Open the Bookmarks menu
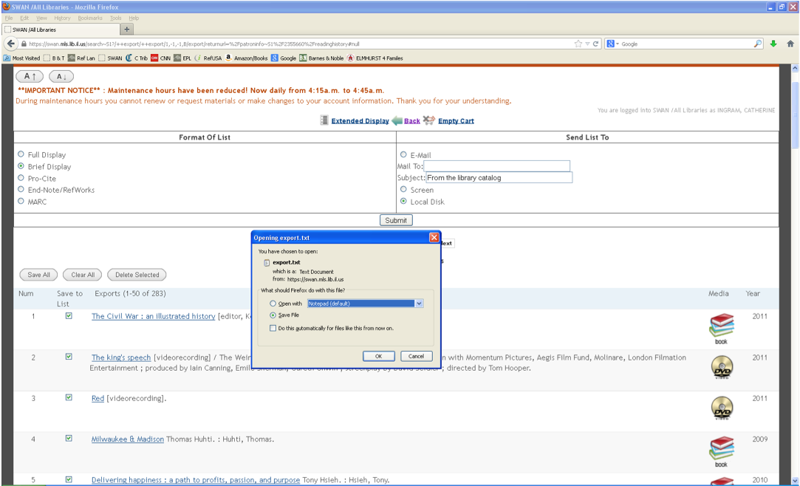The height and width of the screenshot is (486, 800). (x=90, y=18)
